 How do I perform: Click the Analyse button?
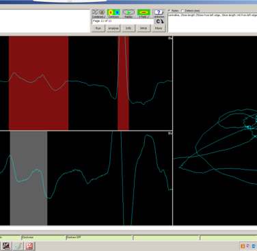(113, 28)
